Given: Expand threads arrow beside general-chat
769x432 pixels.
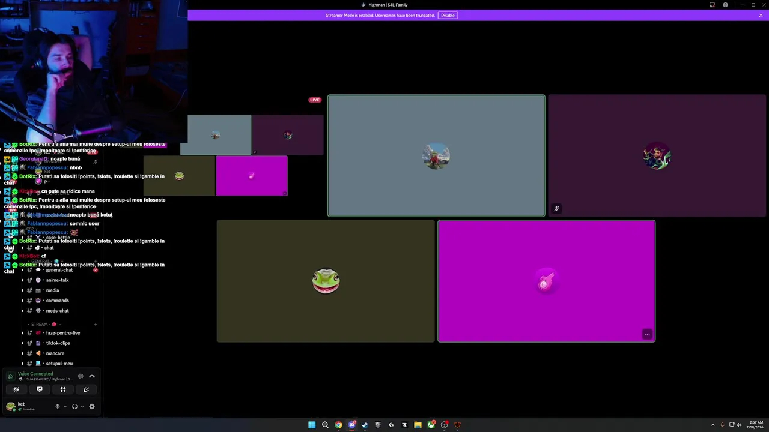Looking at the screenshot, I should pyautogui.click(x=23, y=270).
